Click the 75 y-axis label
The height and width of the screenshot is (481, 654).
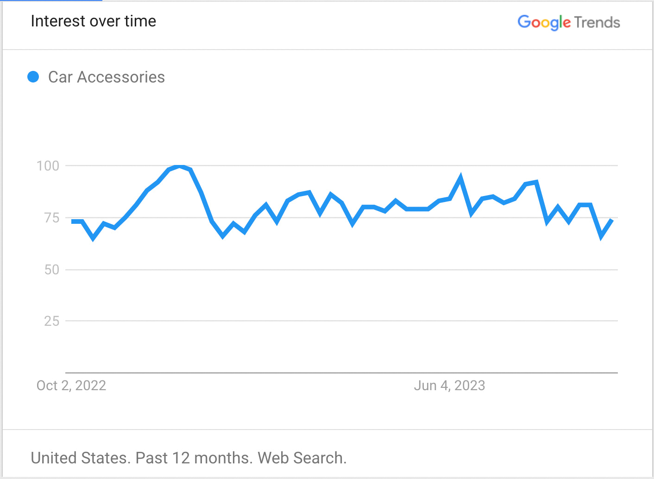[52, 218]
